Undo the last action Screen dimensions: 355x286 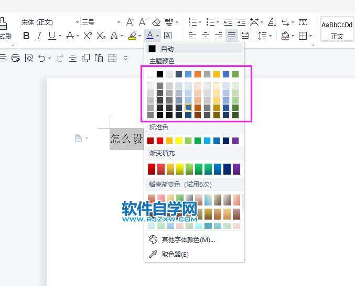click(x=42, y=58)
